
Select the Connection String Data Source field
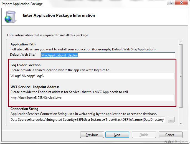tap(87, 120)
